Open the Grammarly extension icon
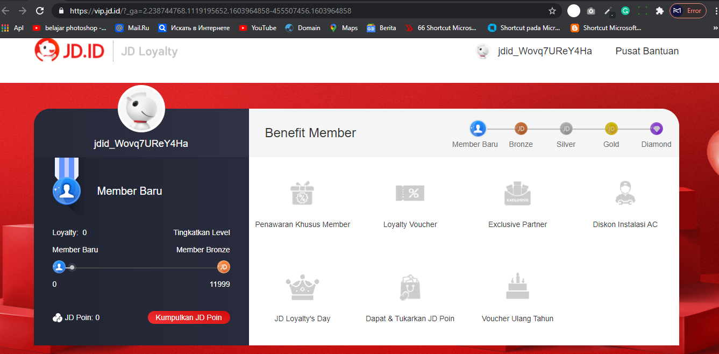The image size is (719, 354). click(625, 11)
